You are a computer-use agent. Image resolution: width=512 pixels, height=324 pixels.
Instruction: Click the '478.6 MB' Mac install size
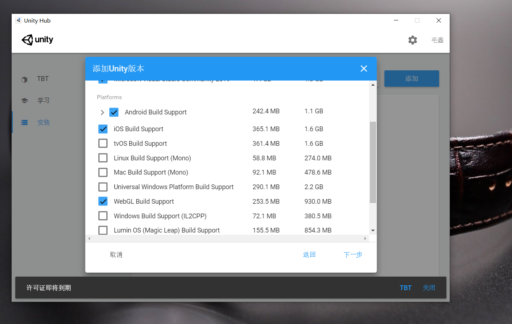click(318, 172)
